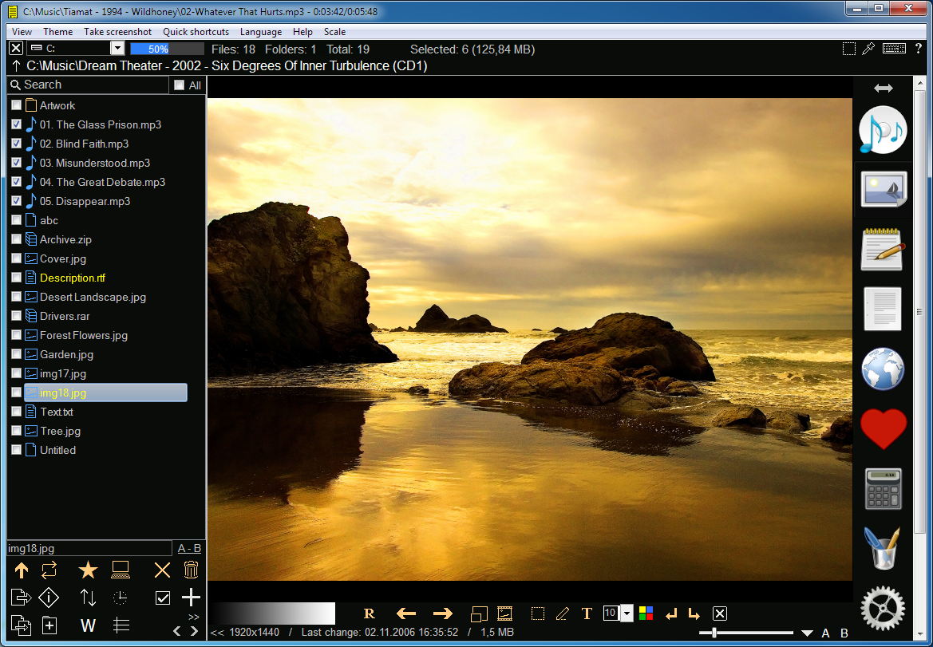
Task: Check the Archive.zip file checkbox
Action: pos(17,239)
